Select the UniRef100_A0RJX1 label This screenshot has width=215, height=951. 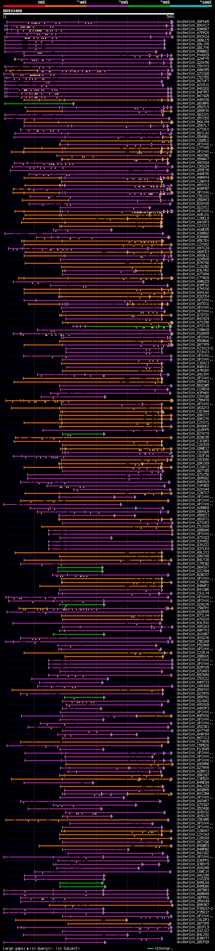click(x=193, y=215)
